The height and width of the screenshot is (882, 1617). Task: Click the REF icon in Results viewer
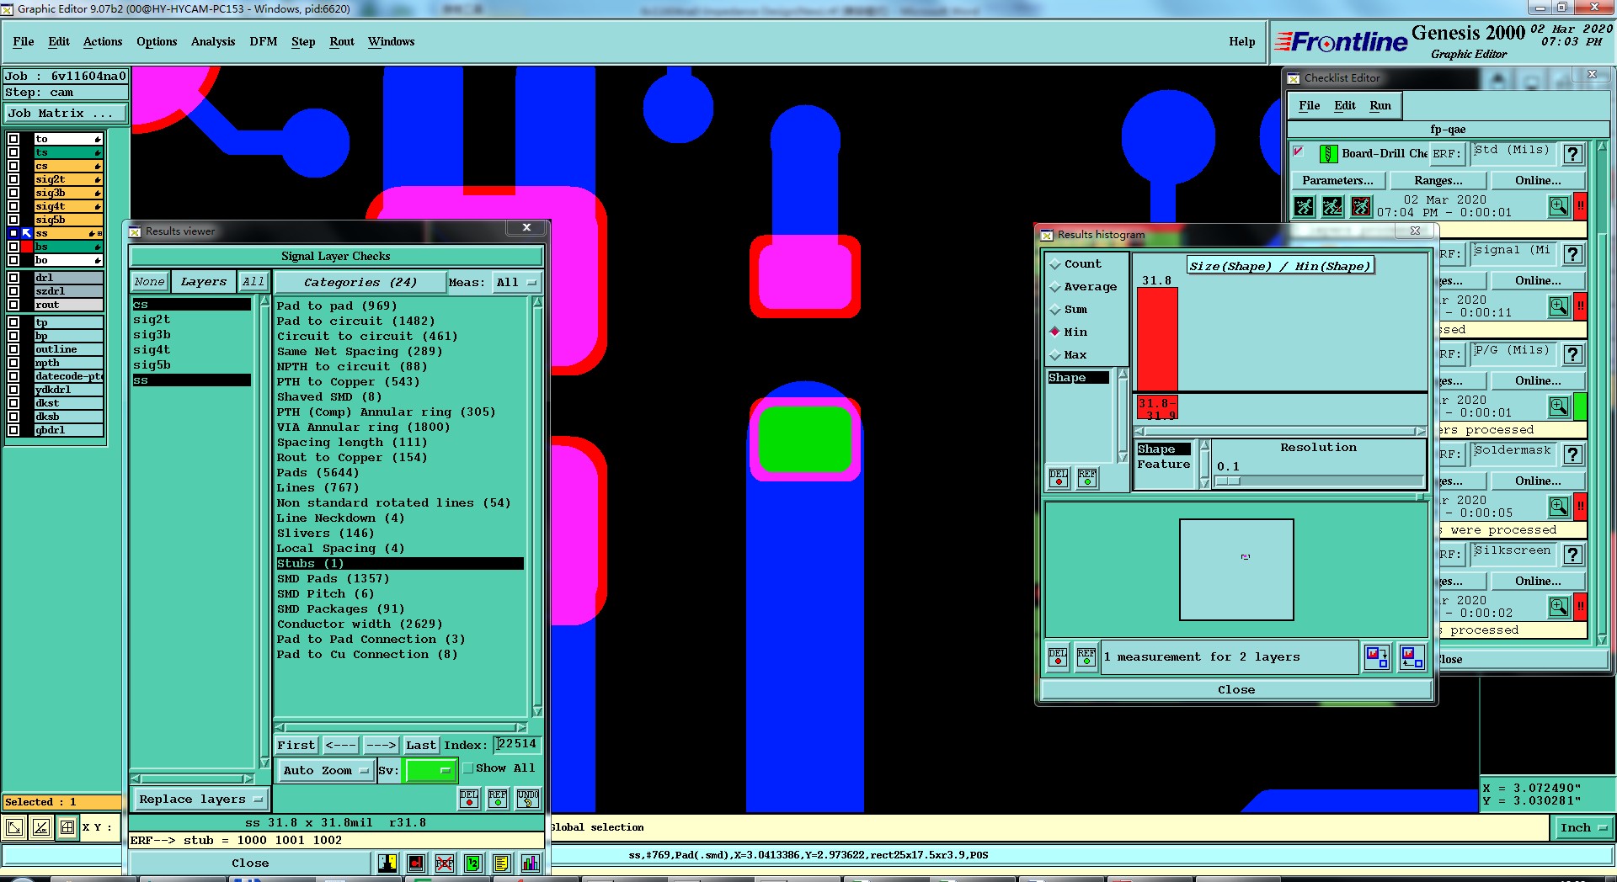(498, 798)
